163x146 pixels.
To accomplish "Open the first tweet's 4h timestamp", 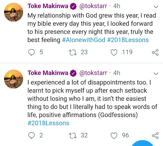I will (x=117, y=5).
